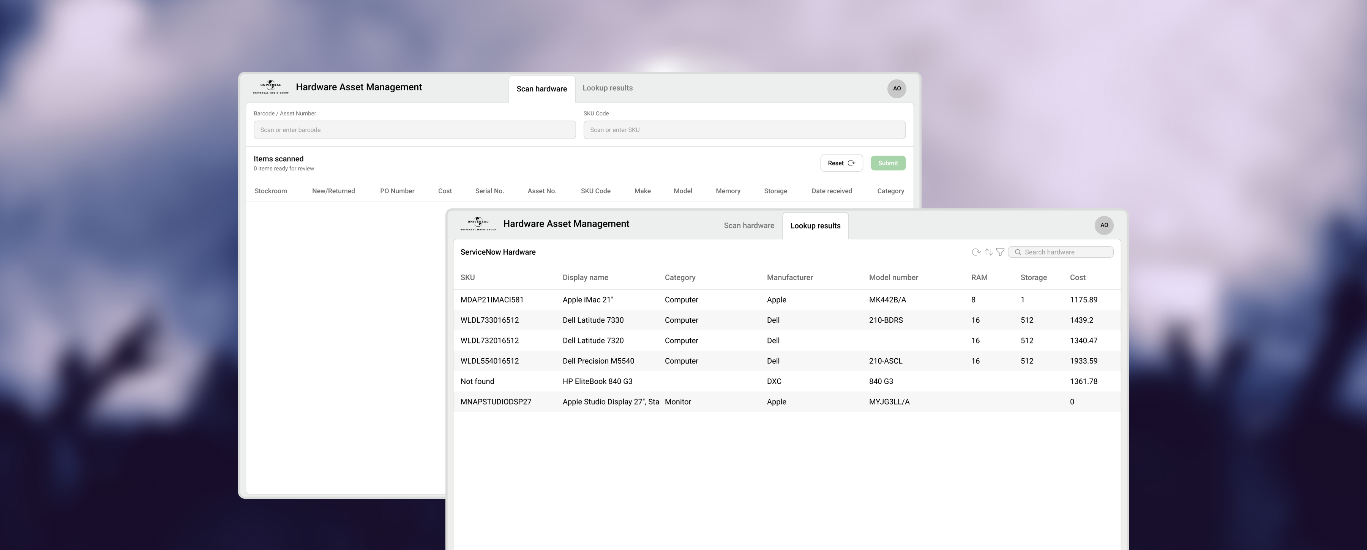The height and width of the screenshot is (550, 1367).
Task: Open the filter funnel icon
Action: tap(1000, 252)
